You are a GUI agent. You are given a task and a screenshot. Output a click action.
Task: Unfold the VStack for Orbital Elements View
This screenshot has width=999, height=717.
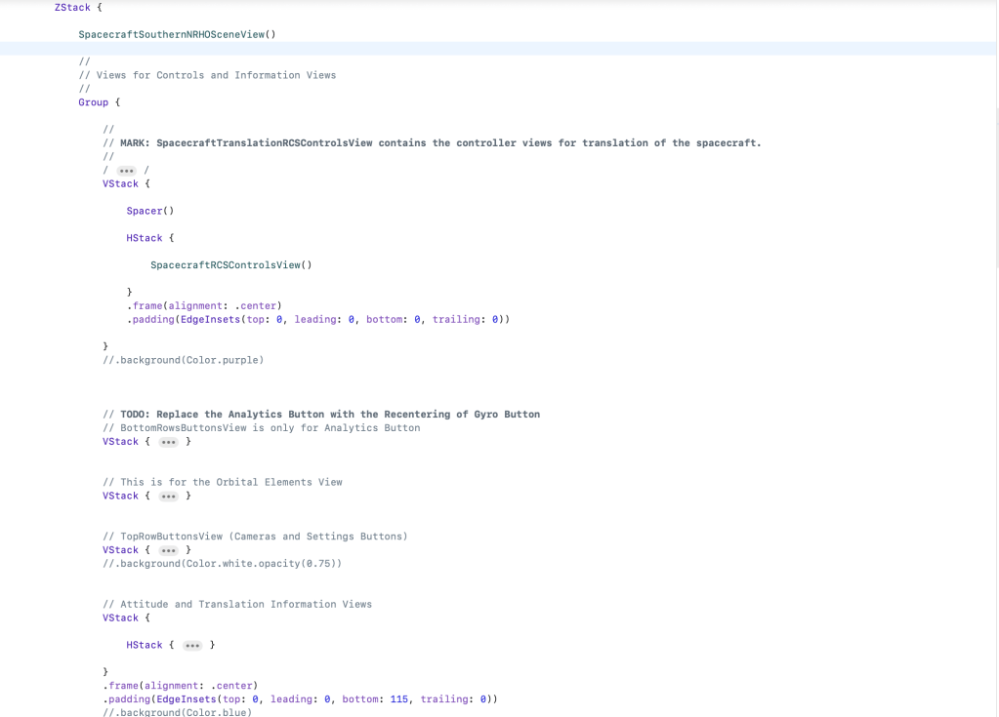169,497
